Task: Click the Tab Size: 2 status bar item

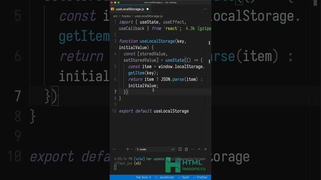Action: (143, 177)
